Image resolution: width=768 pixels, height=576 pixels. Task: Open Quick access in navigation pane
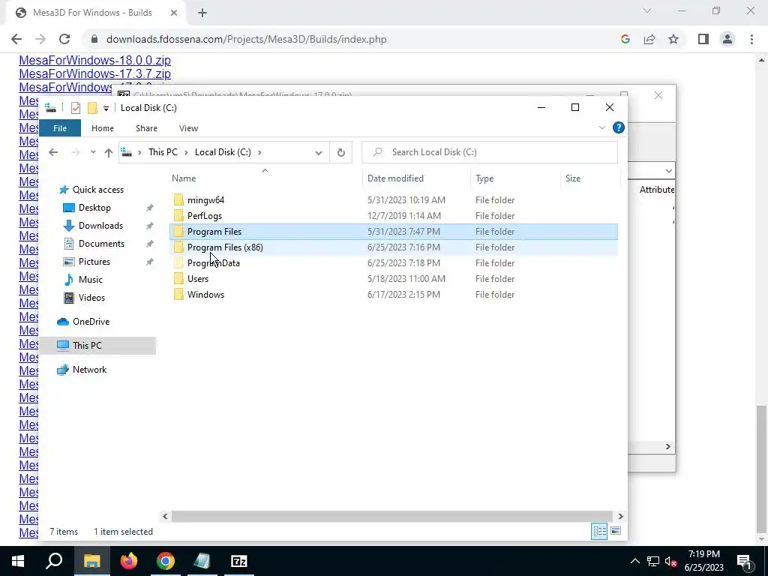[x=98, y=190]
